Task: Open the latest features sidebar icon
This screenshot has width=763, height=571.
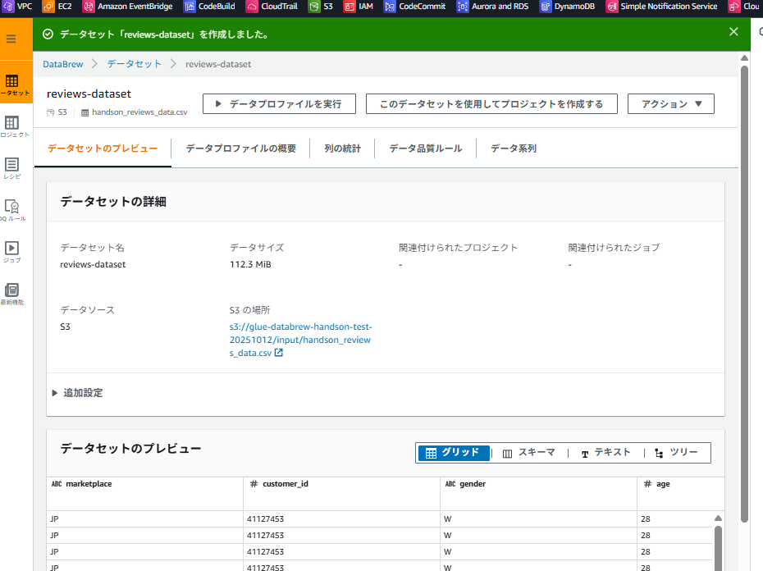Action: click(12, 294)
